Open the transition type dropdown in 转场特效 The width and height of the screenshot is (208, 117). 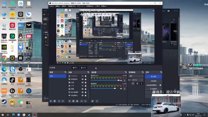point(136,76)
